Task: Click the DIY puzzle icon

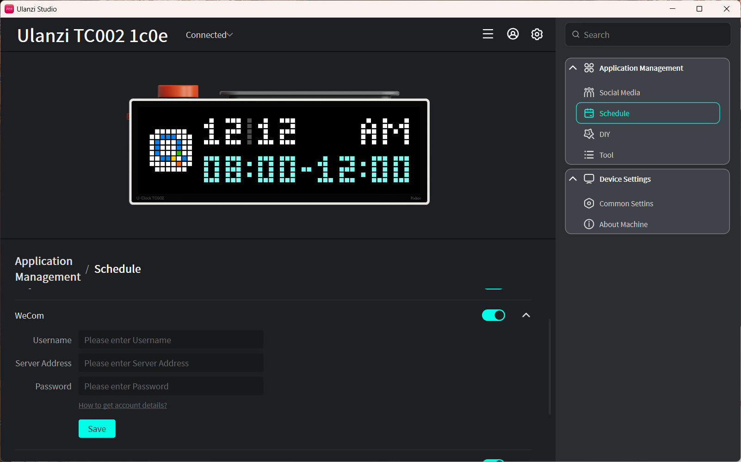Action: tap(589, 134)
